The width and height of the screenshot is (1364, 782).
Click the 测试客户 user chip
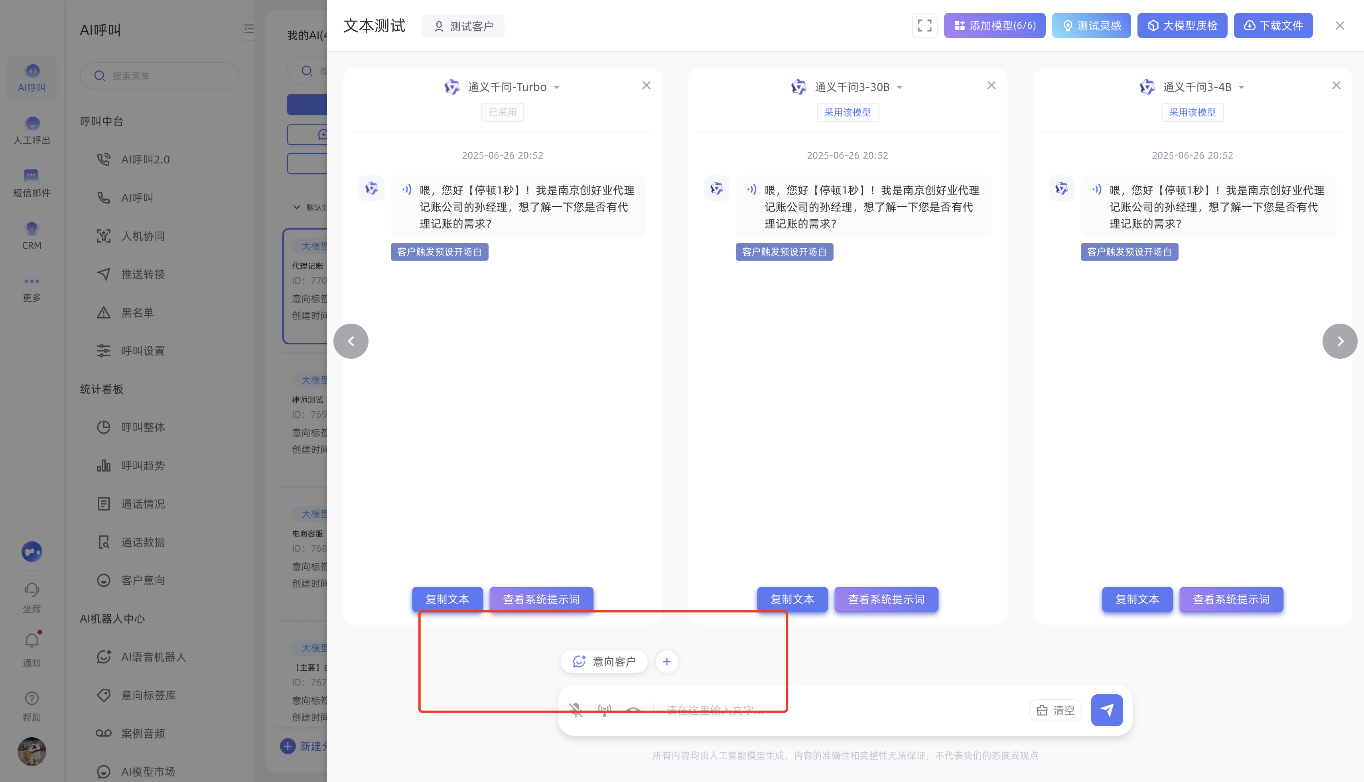[x=463, y=26]
